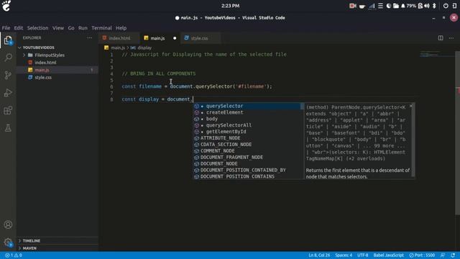Screen dimensions: 460x259
Task: Click Babel JavaScript language mode
Action: point(388,255)
